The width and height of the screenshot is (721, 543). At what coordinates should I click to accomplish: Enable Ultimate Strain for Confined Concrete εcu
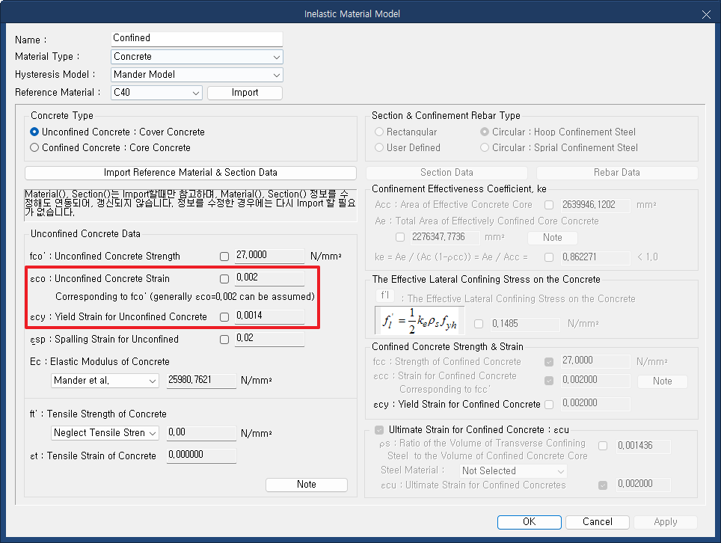point(378,429)
